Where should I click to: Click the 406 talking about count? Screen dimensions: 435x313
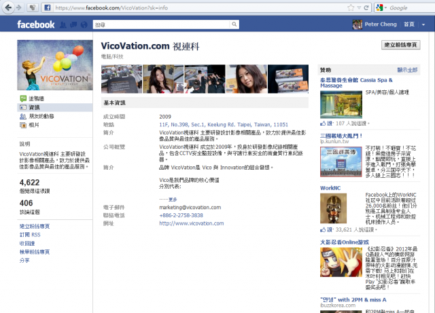[x=26, y=203]
